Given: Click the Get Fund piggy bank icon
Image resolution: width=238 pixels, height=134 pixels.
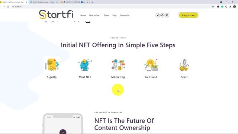Looking at the screenshot, I should (151, 65).
